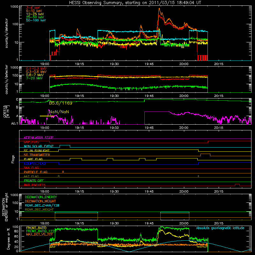Select the yellow 0.8-7 MeV legend entry

pyautogui.click(x=35, y=75)
